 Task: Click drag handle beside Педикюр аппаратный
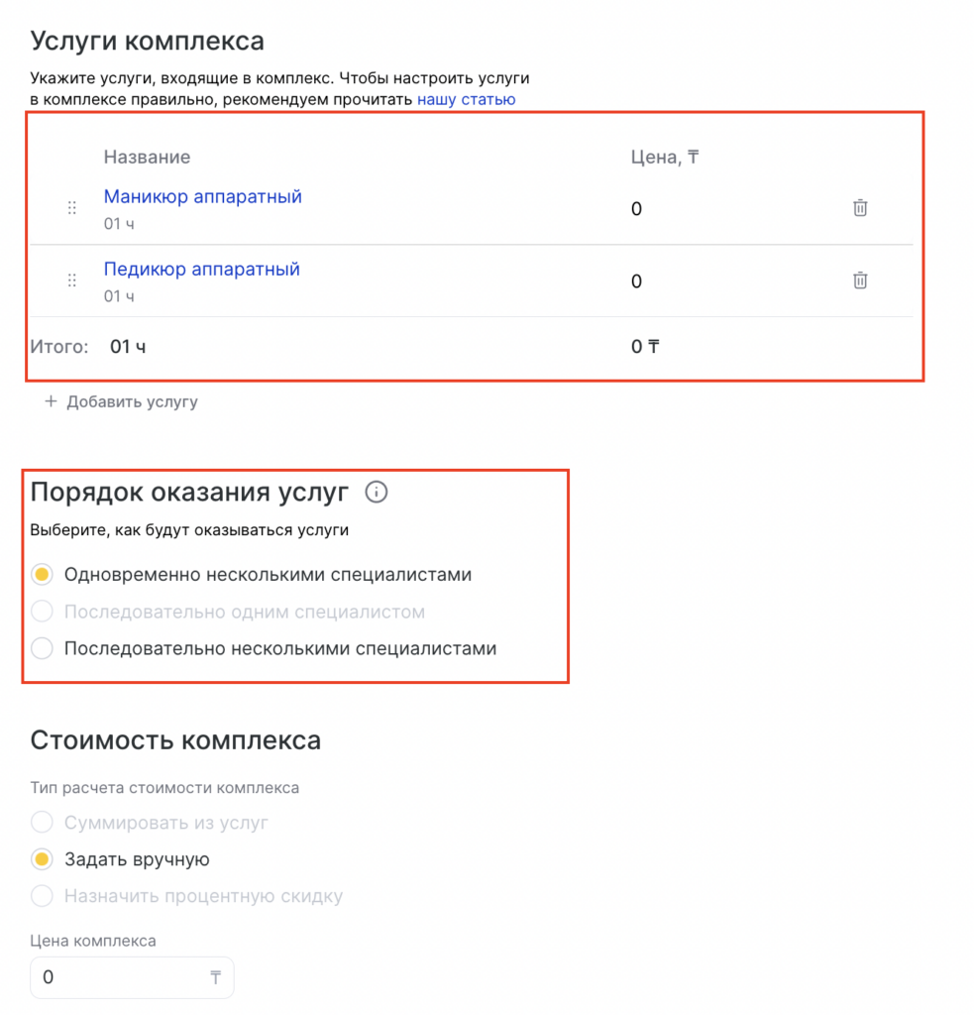(71, 281)
